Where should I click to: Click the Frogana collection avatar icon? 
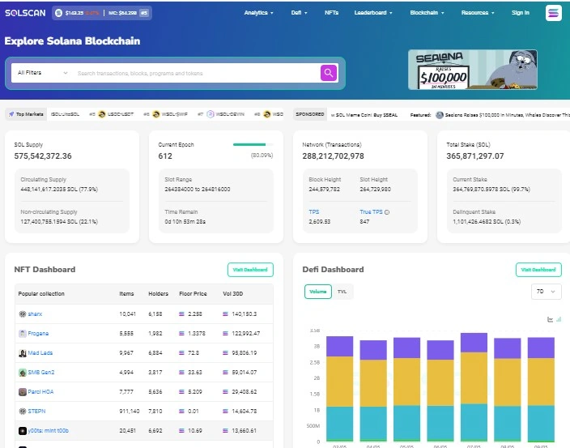23,333
